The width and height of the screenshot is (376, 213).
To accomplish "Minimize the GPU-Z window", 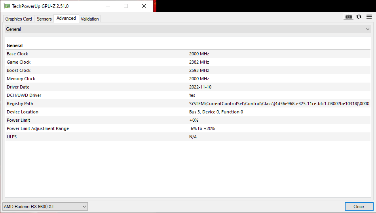I will (x=108, y=6).
